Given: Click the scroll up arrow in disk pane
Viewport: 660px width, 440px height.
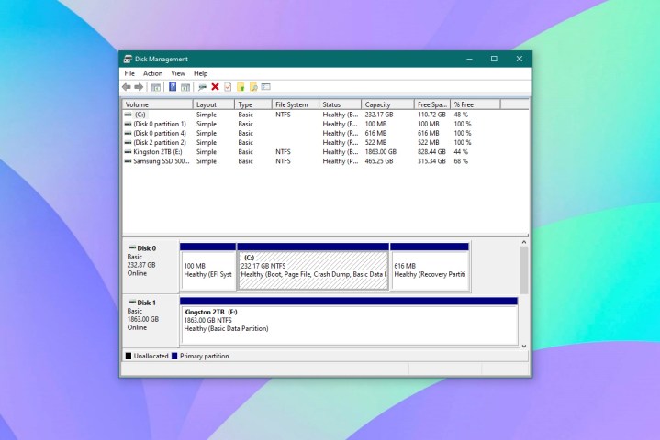Looking at the screenshot, I should (x=524, y=242).
